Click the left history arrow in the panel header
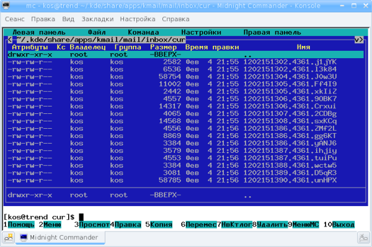Image resolution: width=372 pixels, height=247 pixels. tap(10, 40)
